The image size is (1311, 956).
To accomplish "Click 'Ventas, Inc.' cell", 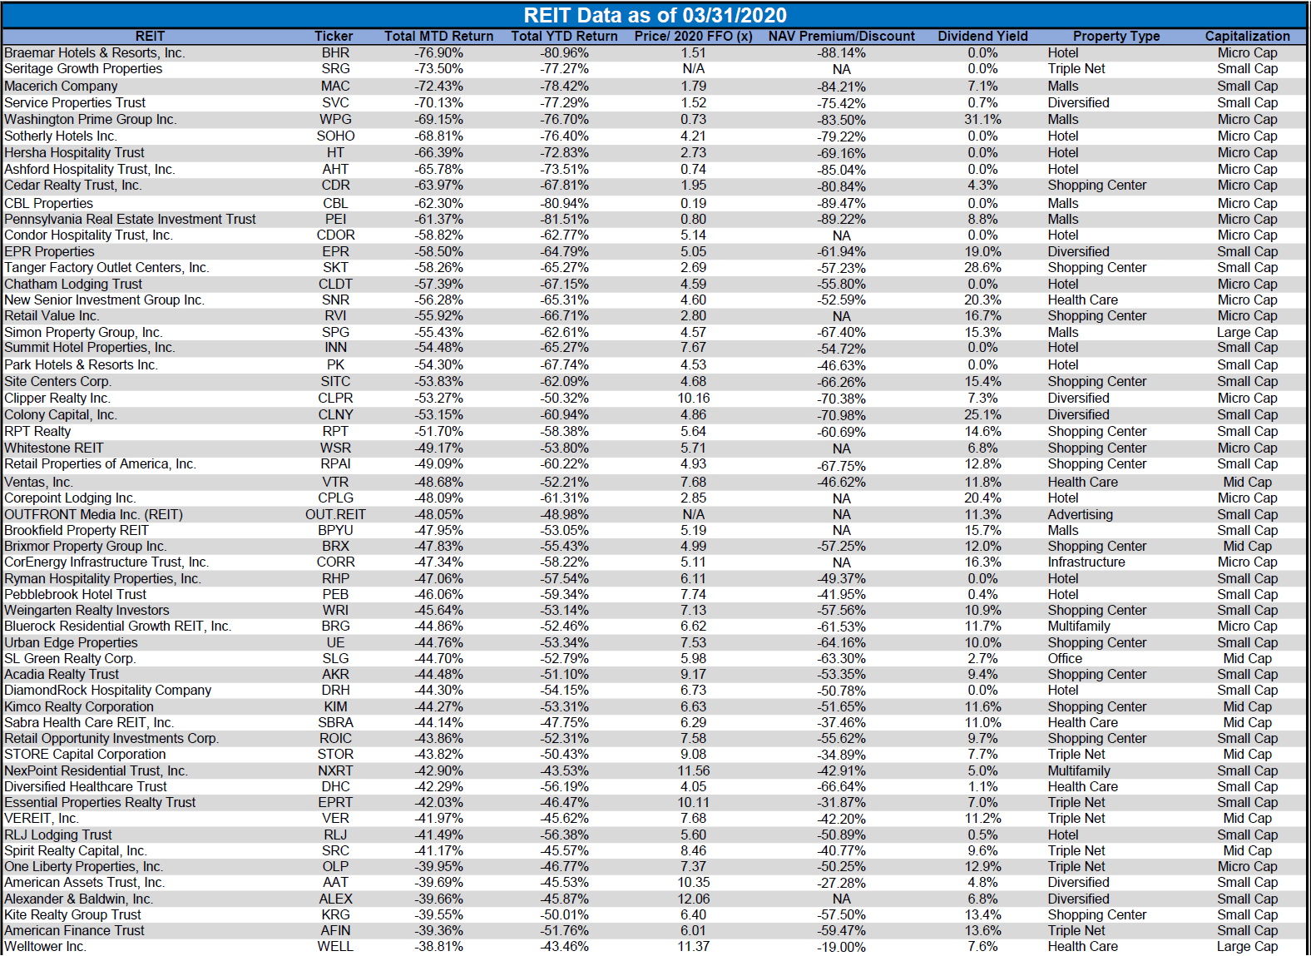I will pos(38,483).
